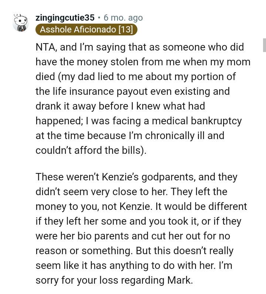Open the zingingcutie35 user profile
Viewport: 266px width, 294px height.
(x=65, y=18)
